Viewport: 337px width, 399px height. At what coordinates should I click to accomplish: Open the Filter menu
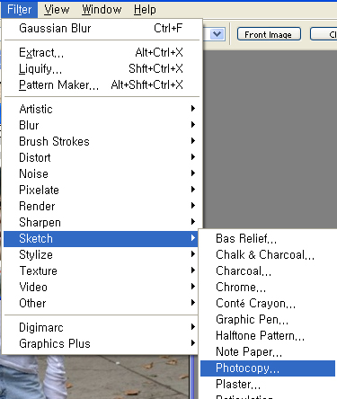pos(20,10)
